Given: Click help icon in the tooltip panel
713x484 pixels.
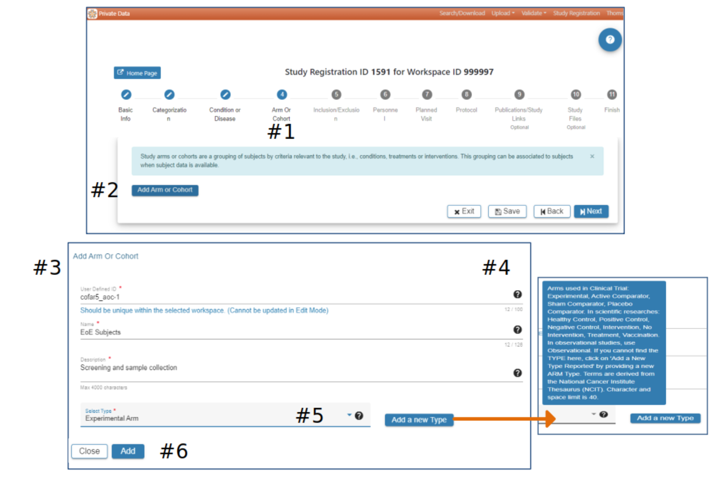Looking at the screenshot, I should [x=603, y=414].
